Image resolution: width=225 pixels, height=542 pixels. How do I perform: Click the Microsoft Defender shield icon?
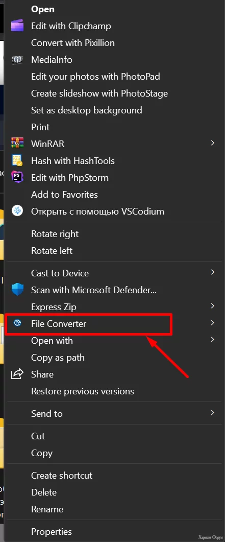pyautogui.click(x=17, y=290)
